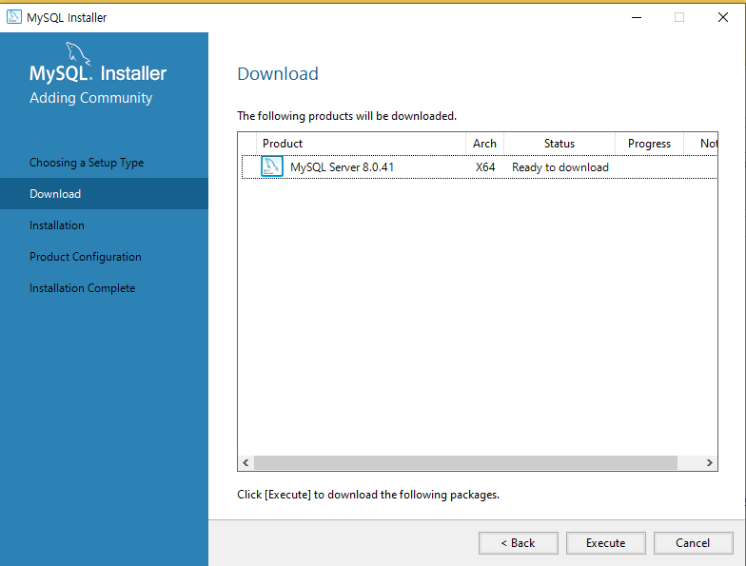Click the Progress column header
Screen dimensions: 746x566
pos(649,144)
